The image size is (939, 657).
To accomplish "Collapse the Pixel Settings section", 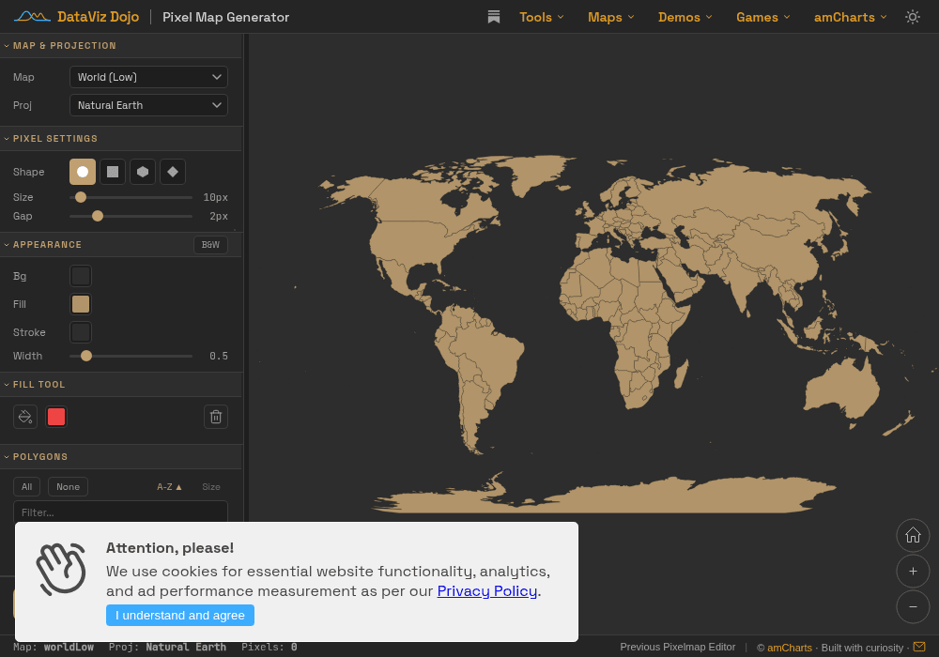I will 121,138.
